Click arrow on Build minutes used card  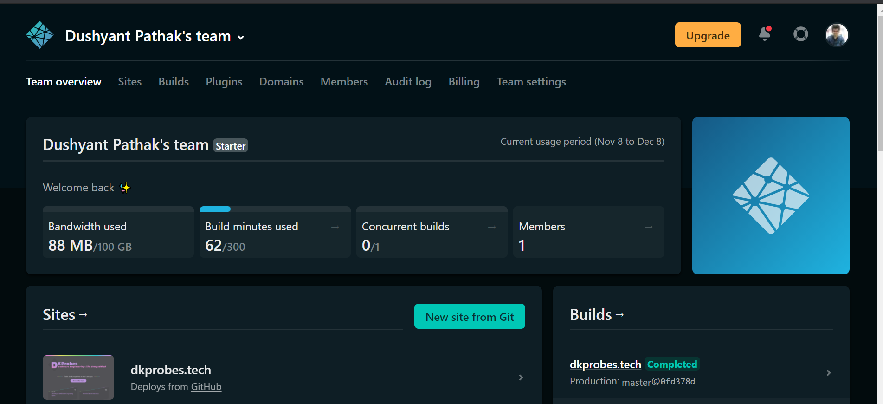tap(335, 227)
